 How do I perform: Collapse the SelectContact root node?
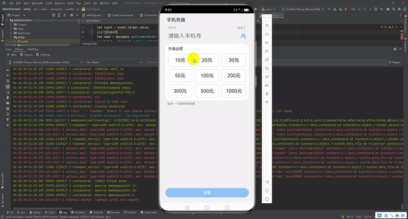(x=8, y=20)
